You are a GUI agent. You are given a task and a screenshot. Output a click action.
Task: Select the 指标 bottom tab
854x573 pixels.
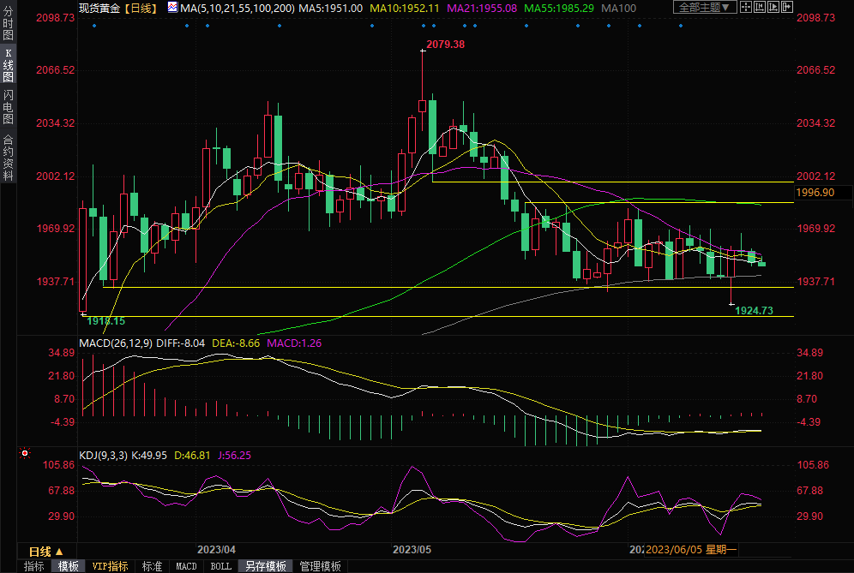(x=34, y=566)
